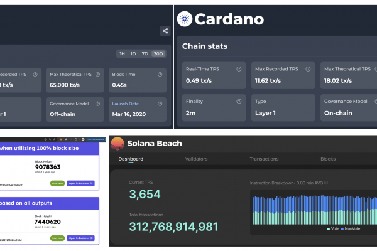This screenshot has height=251, width=377.
Task: Select the 1D time range
Action: 133,54
